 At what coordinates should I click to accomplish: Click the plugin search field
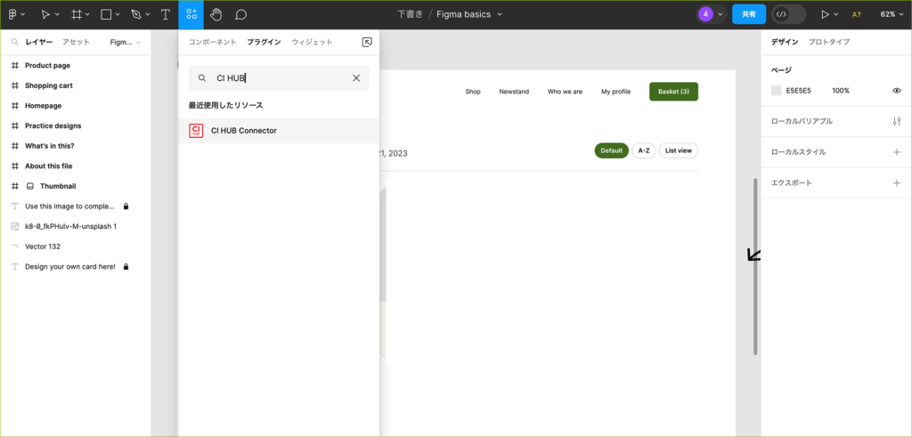(x=279, y=77)
